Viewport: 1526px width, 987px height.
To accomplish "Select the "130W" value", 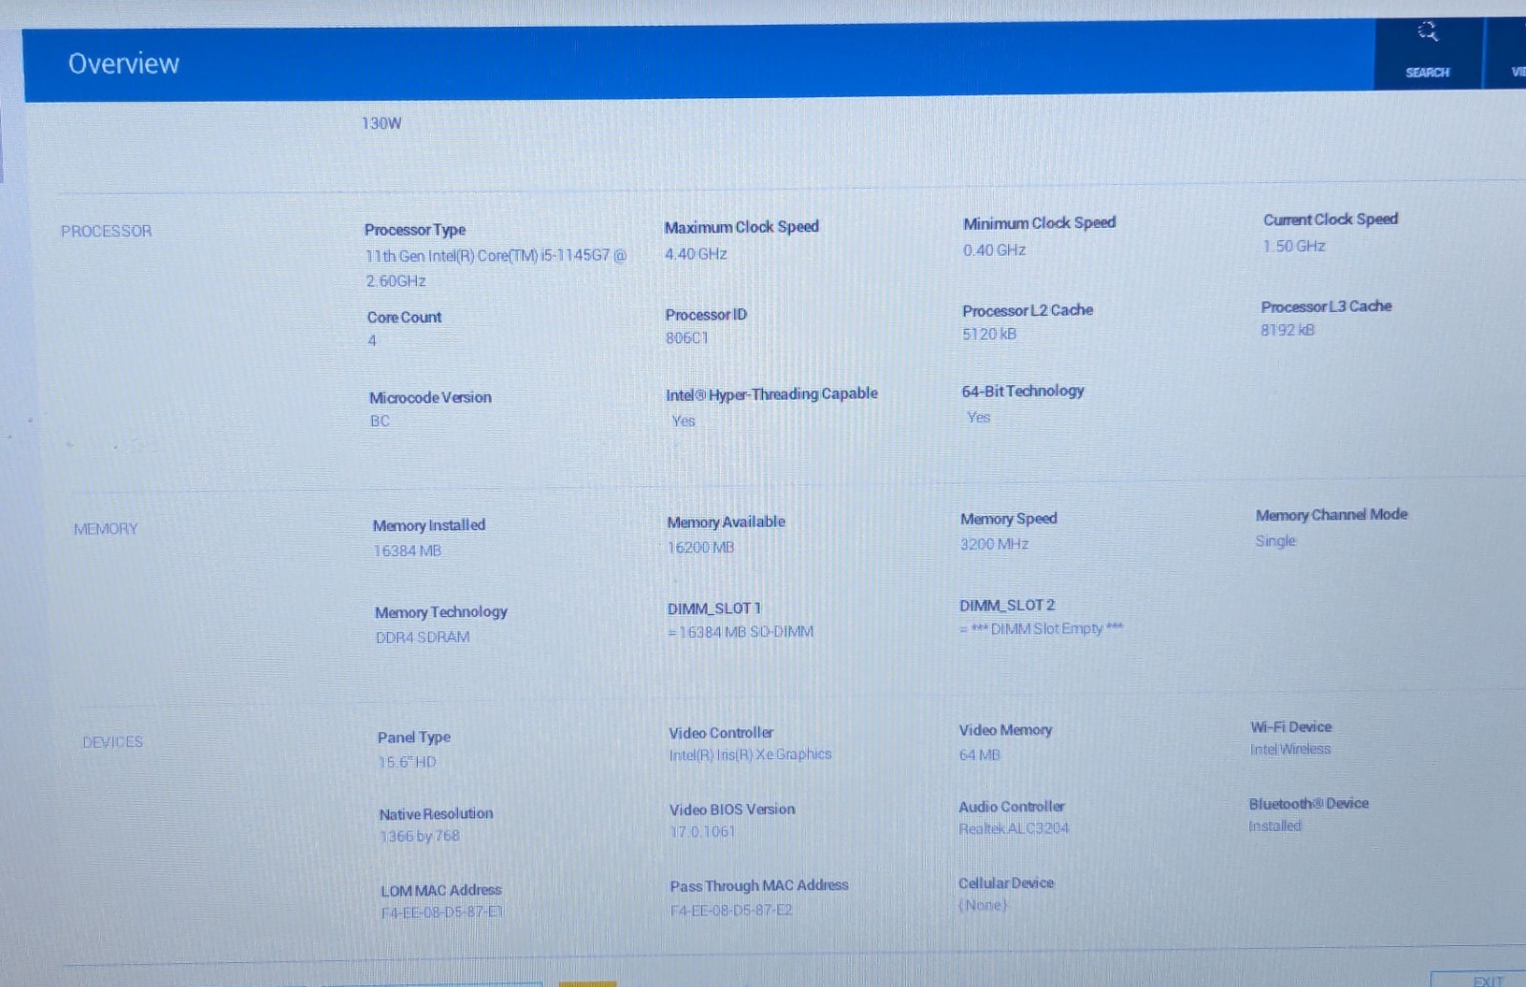I will pos(381,123).
